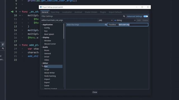Image resolution: width=179 pixels, height=100 pixels.
Task: Toggle the Advanced Settings switch
Action: click(x=145, y=16)
